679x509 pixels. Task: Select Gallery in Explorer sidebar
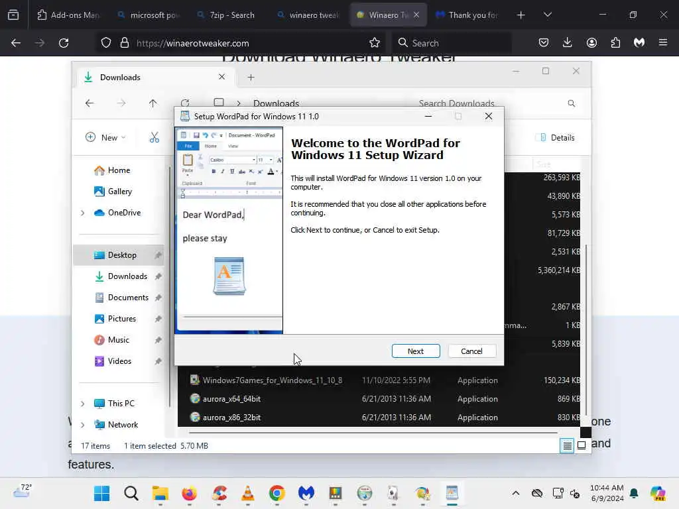(x=119, y=192)
